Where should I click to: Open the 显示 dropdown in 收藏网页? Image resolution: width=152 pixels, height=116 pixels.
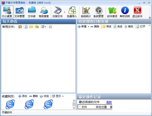63,96
